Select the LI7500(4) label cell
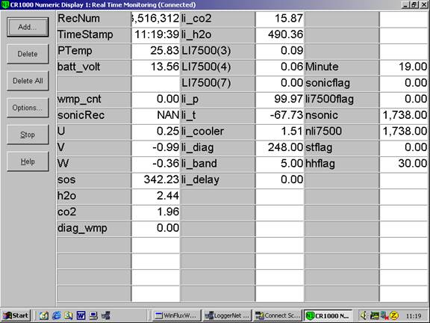This screenshot has height=323, width=430. point(218,67)
